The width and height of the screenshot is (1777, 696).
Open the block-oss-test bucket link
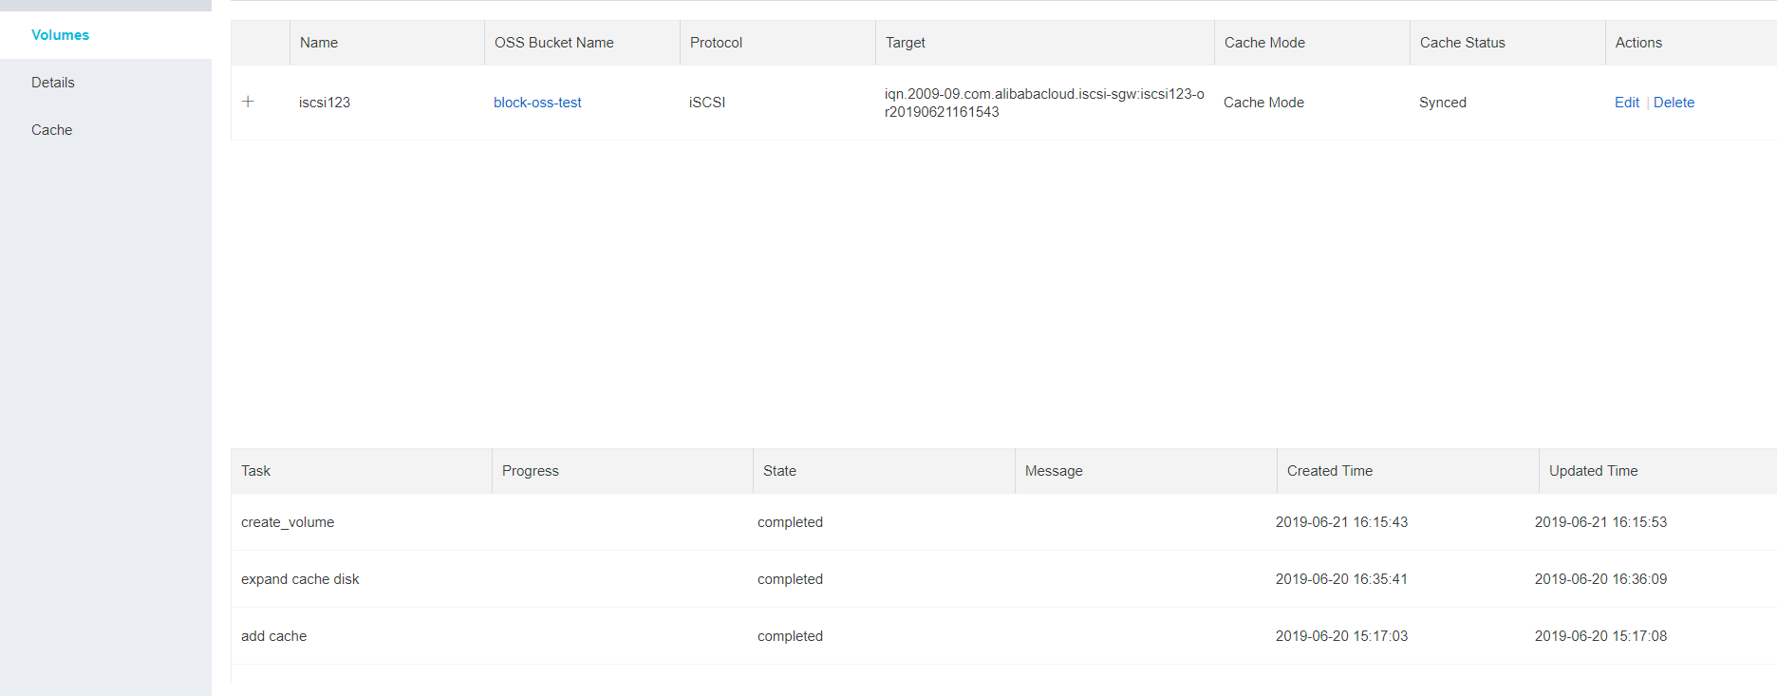click(537, 103)
